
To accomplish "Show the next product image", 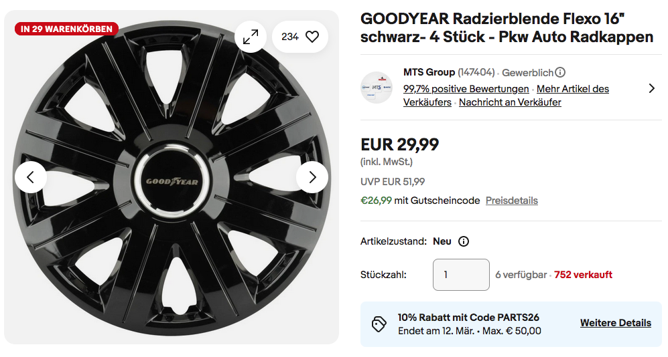I will (x=312, y=177).
